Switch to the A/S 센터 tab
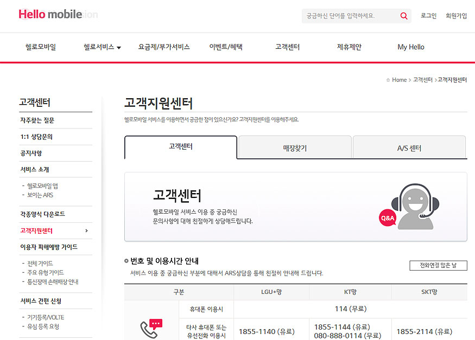 pos(409,148)
